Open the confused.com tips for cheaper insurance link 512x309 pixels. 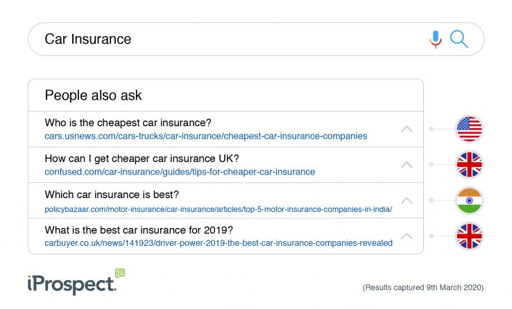click(180, 172)
